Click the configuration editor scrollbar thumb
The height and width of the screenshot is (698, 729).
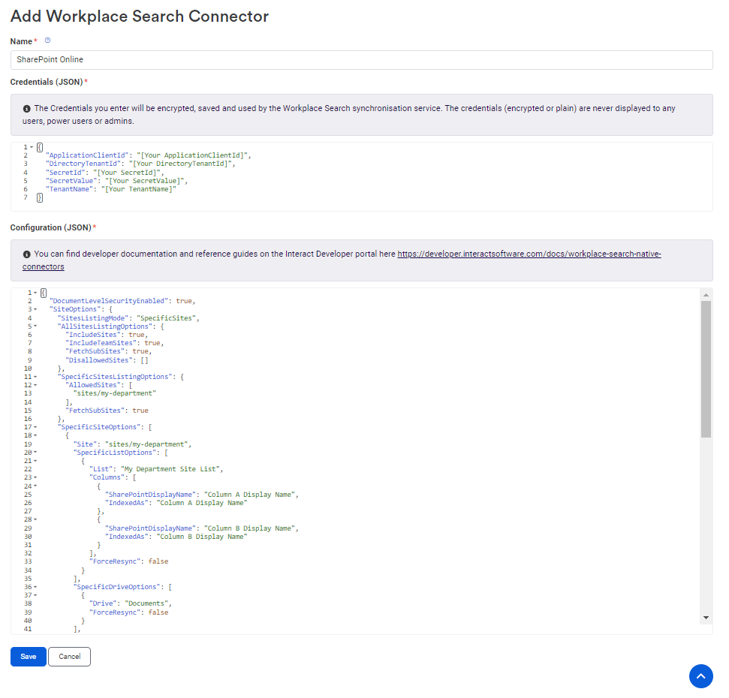(706, 369)
